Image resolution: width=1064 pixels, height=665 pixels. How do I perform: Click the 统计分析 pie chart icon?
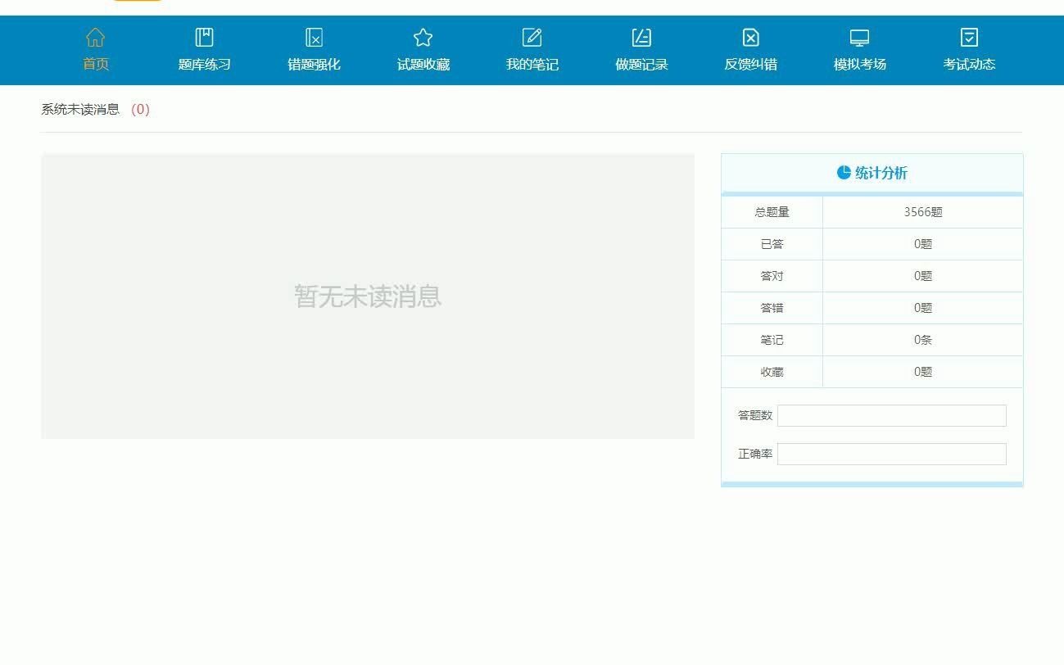[x=844, y=173]
